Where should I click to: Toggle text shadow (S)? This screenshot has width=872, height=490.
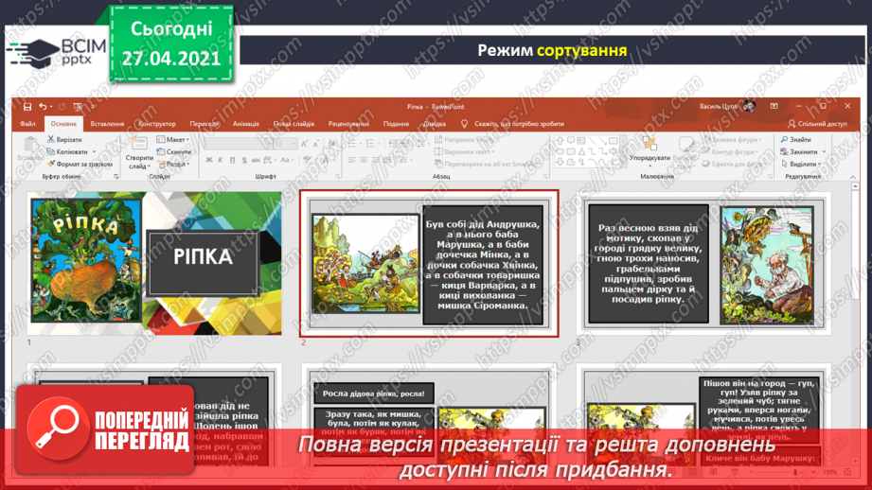(243, 160)
